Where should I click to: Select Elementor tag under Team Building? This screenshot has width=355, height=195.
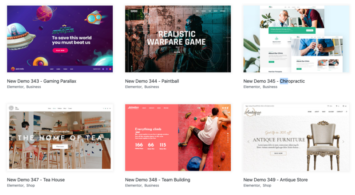point(134,186)
